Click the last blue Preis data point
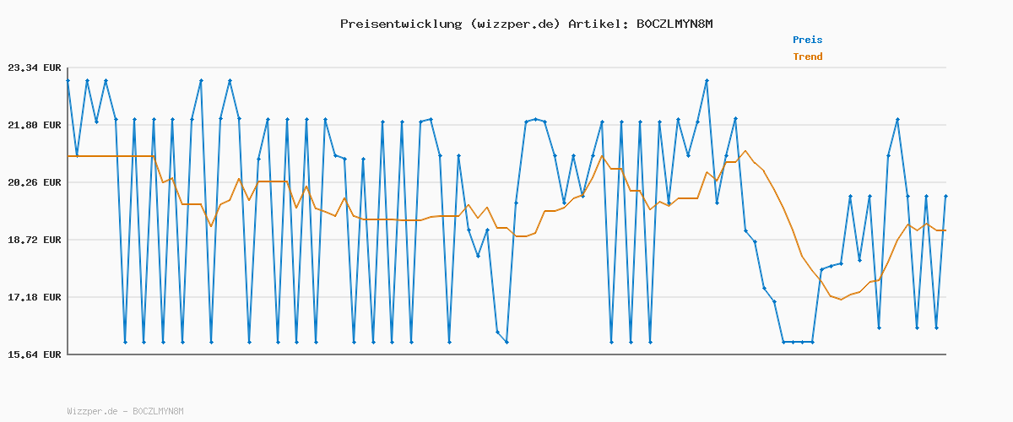The image size is (1013, 422). pos(945,196)
